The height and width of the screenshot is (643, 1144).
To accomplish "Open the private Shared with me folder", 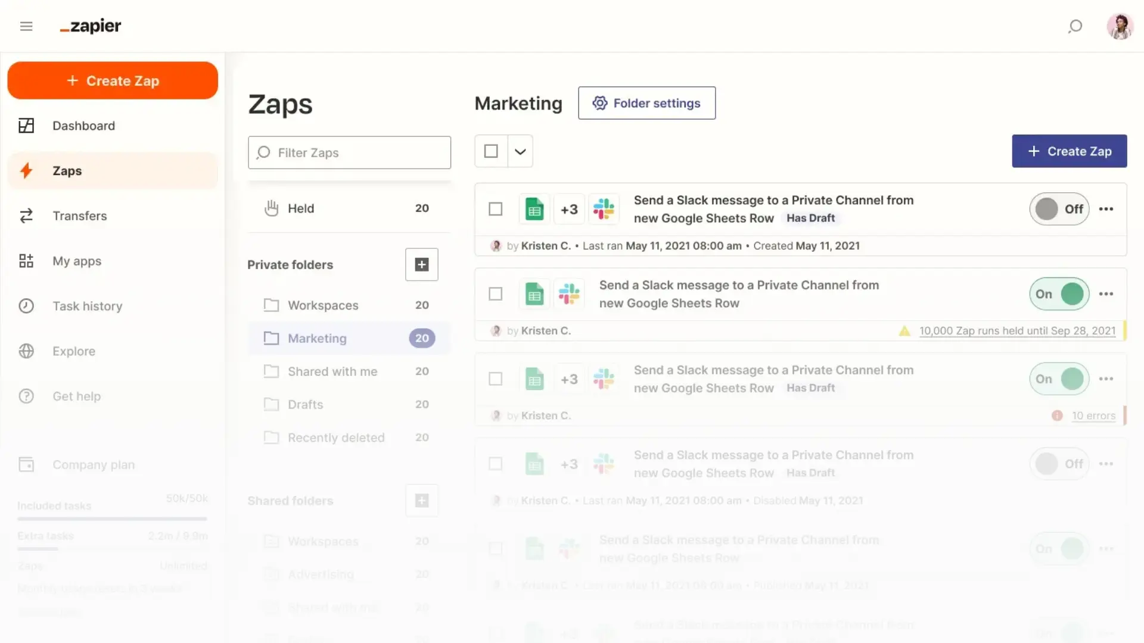I will click(349, 372).
